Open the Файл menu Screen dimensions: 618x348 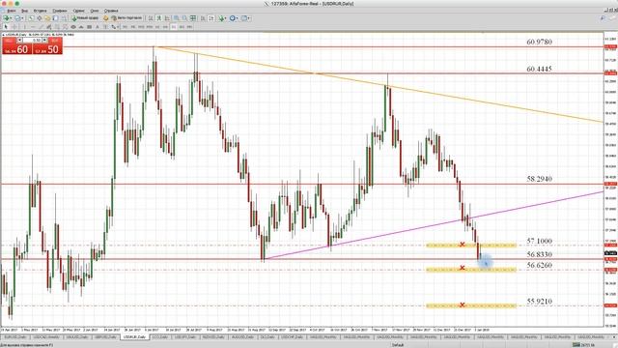coord(12,11)
